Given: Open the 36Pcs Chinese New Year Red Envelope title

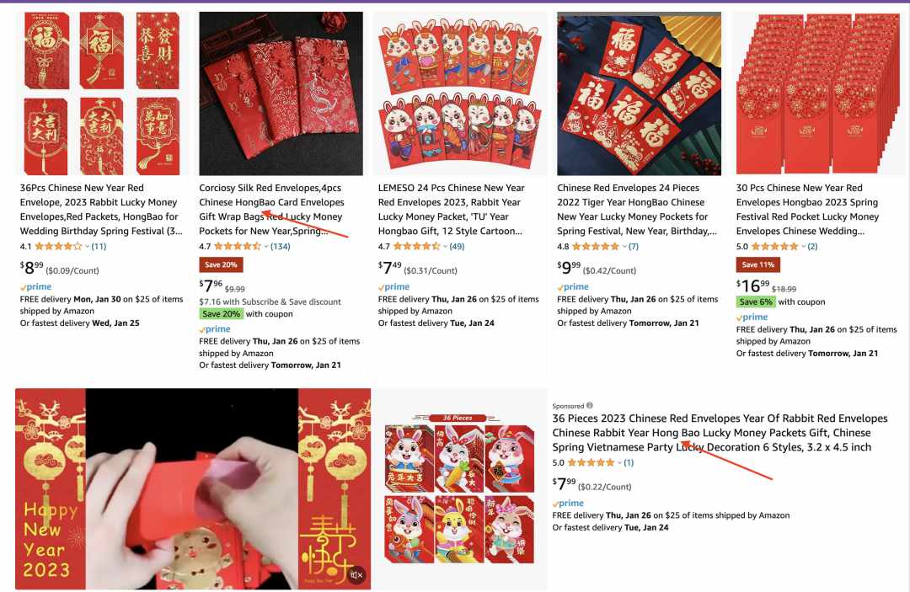Looking at the screenshot, I should tap(101, 210).
